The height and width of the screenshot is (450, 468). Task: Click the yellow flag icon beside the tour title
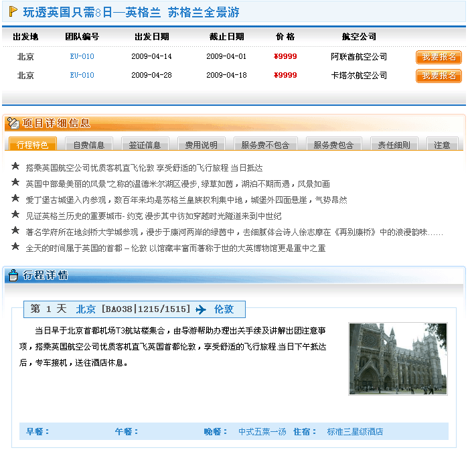click(x=13, y=11)
